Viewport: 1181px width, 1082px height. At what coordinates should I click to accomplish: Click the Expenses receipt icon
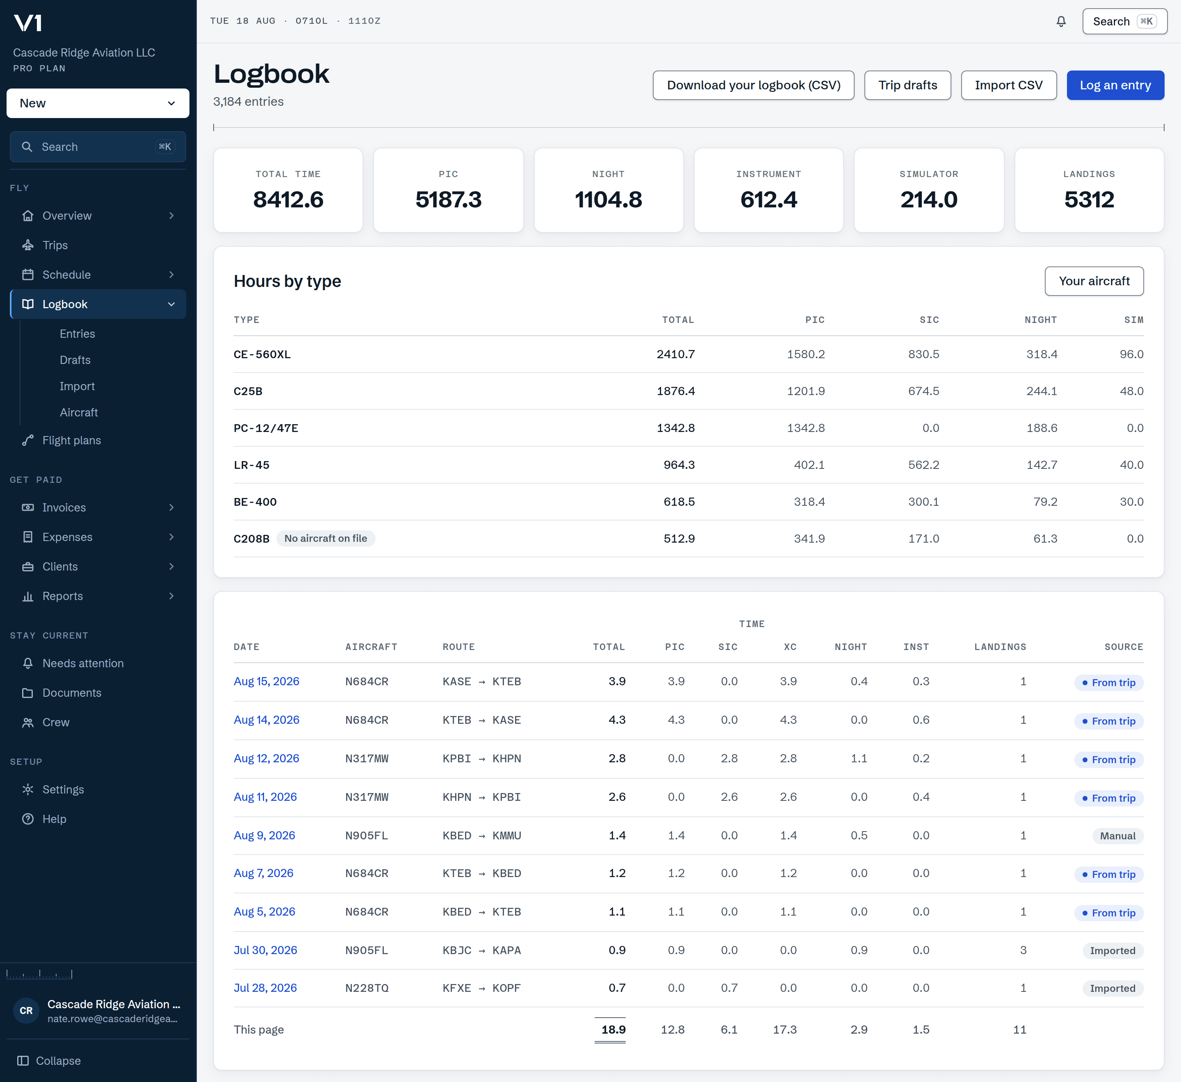[27, 537]
